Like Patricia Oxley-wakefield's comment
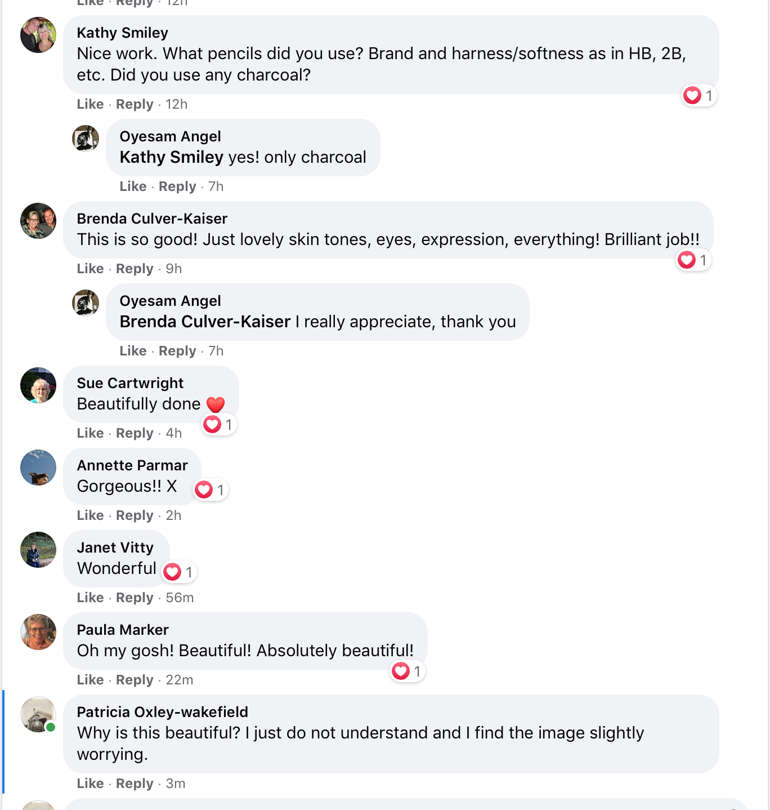Screen dimensions: 770x810 click(x=90, y=784)
